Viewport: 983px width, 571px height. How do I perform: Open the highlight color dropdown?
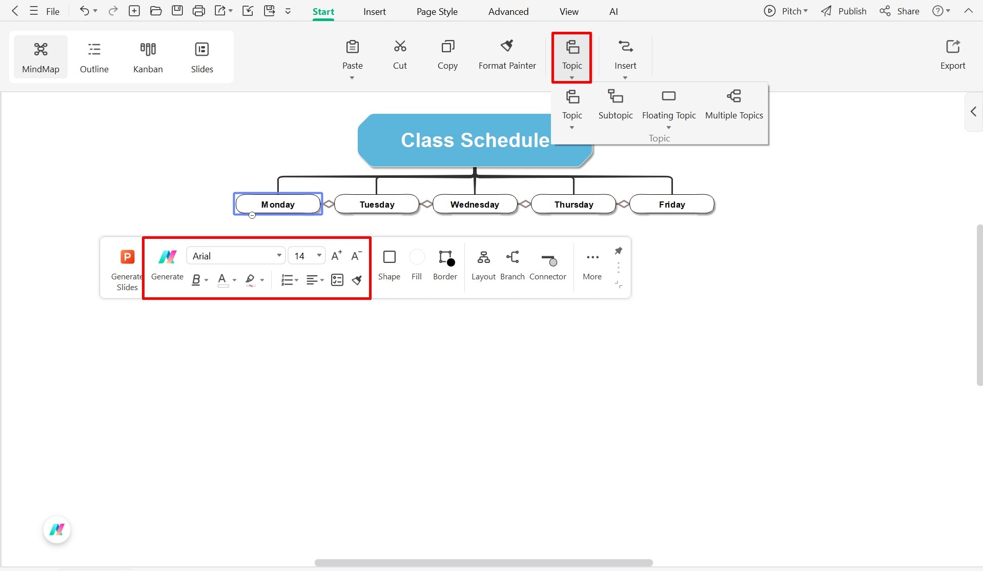(x=262, y=280)
